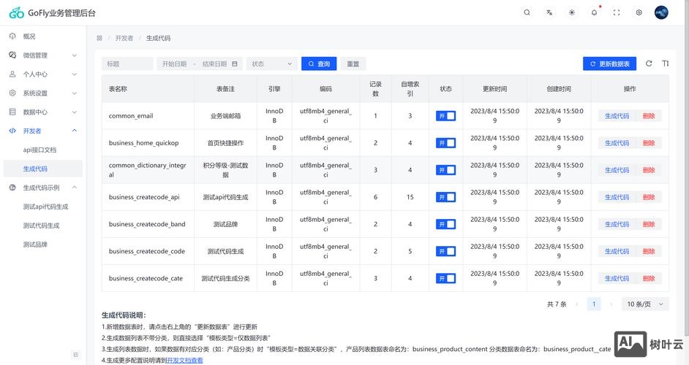Screen dimensions: 689x365
Task: Click the 标题 search input field
Action: tap(127, 64)
